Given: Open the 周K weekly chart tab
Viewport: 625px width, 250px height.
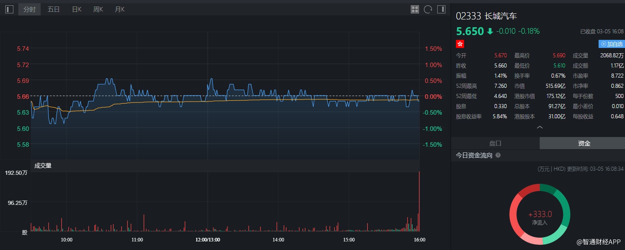Looking at the screenshot, I should pyautogui.click(x=98, y=9).
